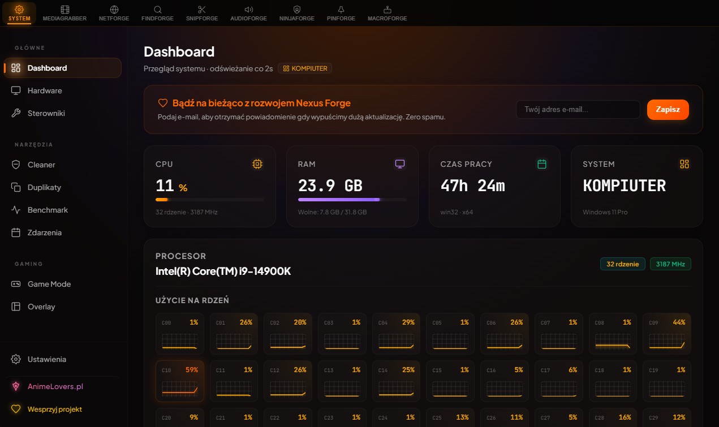Switch to SnipForge module
This screenshot has height=427, width=719.
(202, 13)
